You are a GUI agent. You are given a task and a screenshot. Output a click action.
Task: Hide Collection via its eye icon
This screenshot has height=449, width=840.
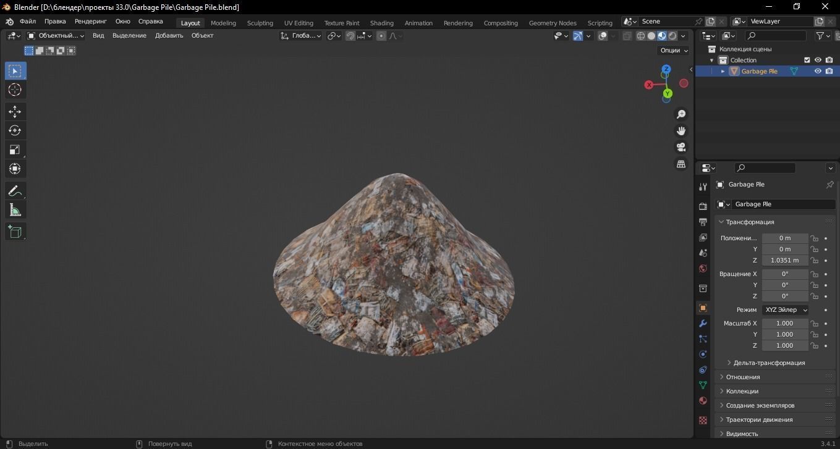[818, 60]
